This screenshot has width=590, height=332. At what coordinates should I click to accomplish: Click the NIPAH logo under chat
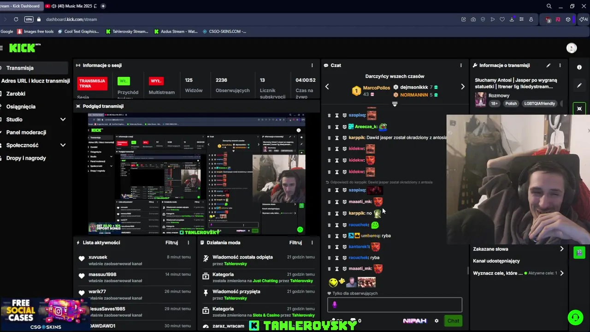pyautogui.click(x=414, y=321)
